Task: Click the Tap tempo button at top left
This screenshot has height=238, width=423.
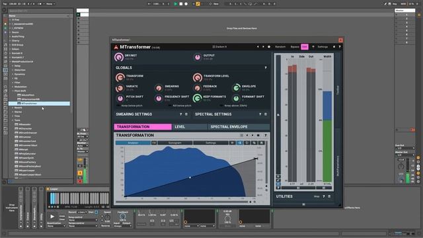Action: pyautogui.click(x=5, y=4)
